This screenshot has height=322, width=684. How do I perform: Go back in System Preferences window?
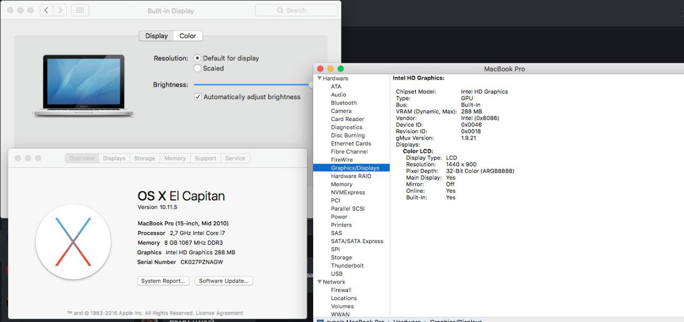(x=46, y=10)
